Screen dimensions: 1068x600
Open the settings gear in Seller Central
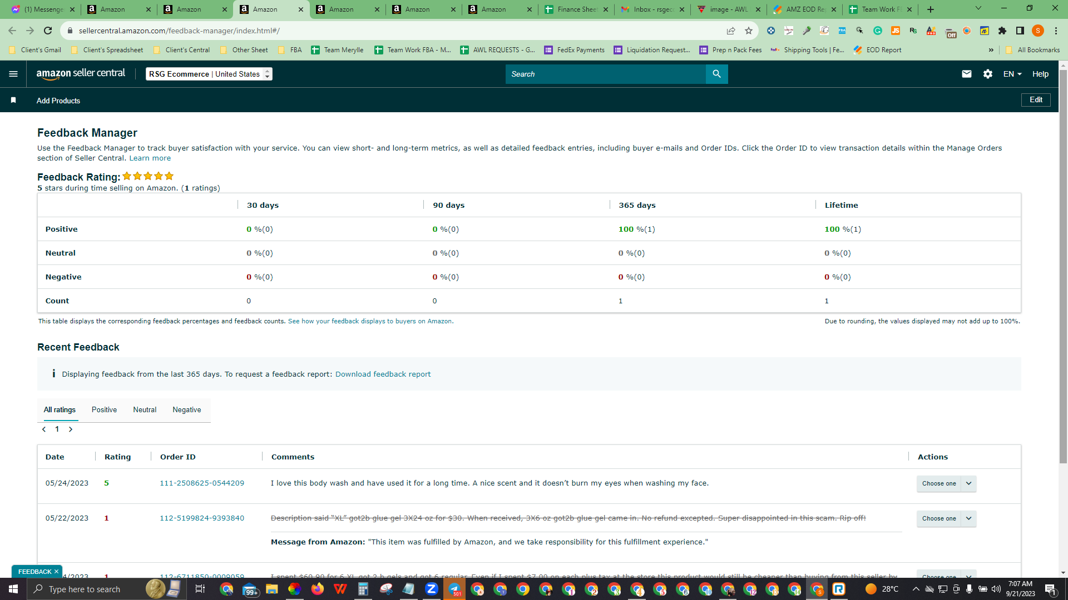[988, 74]
